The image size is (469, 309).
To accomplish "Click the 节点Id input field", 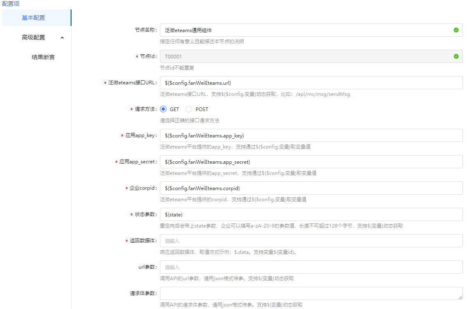I will pyautogui.click(x=305, y=56).
